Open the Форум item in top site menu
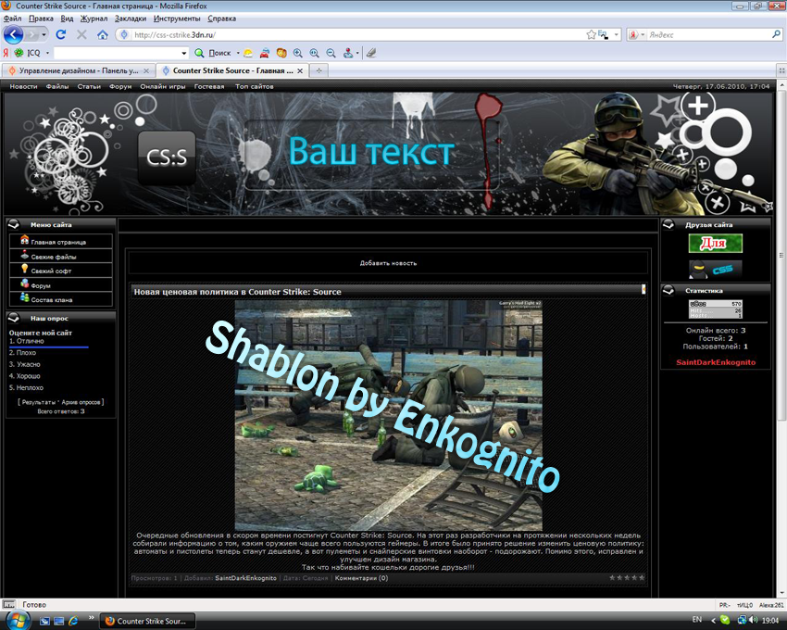 pos(120,86)
